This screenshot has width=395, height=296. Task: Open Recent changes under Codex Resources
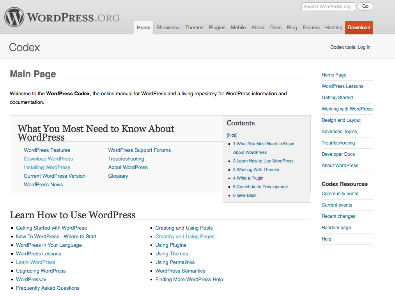[x=338, y=216]
